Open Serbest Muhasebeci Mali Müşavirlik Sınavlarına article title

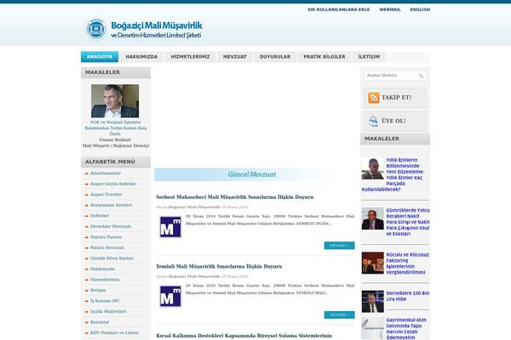pyautogui.click(x=235, y=197)
